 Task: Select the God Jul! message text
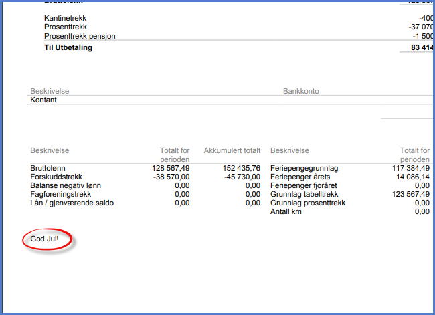point(44,239)
